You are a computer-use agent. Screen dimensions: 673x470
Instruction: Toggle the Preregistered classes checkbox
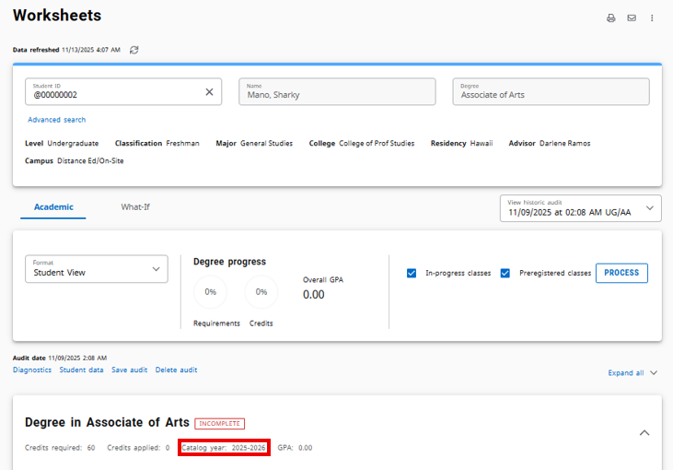pos(505,273)
